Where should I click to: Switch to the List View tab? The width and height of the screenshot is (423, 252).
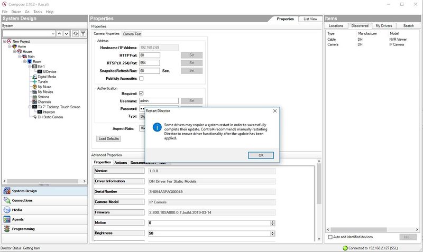pos(310,19)
